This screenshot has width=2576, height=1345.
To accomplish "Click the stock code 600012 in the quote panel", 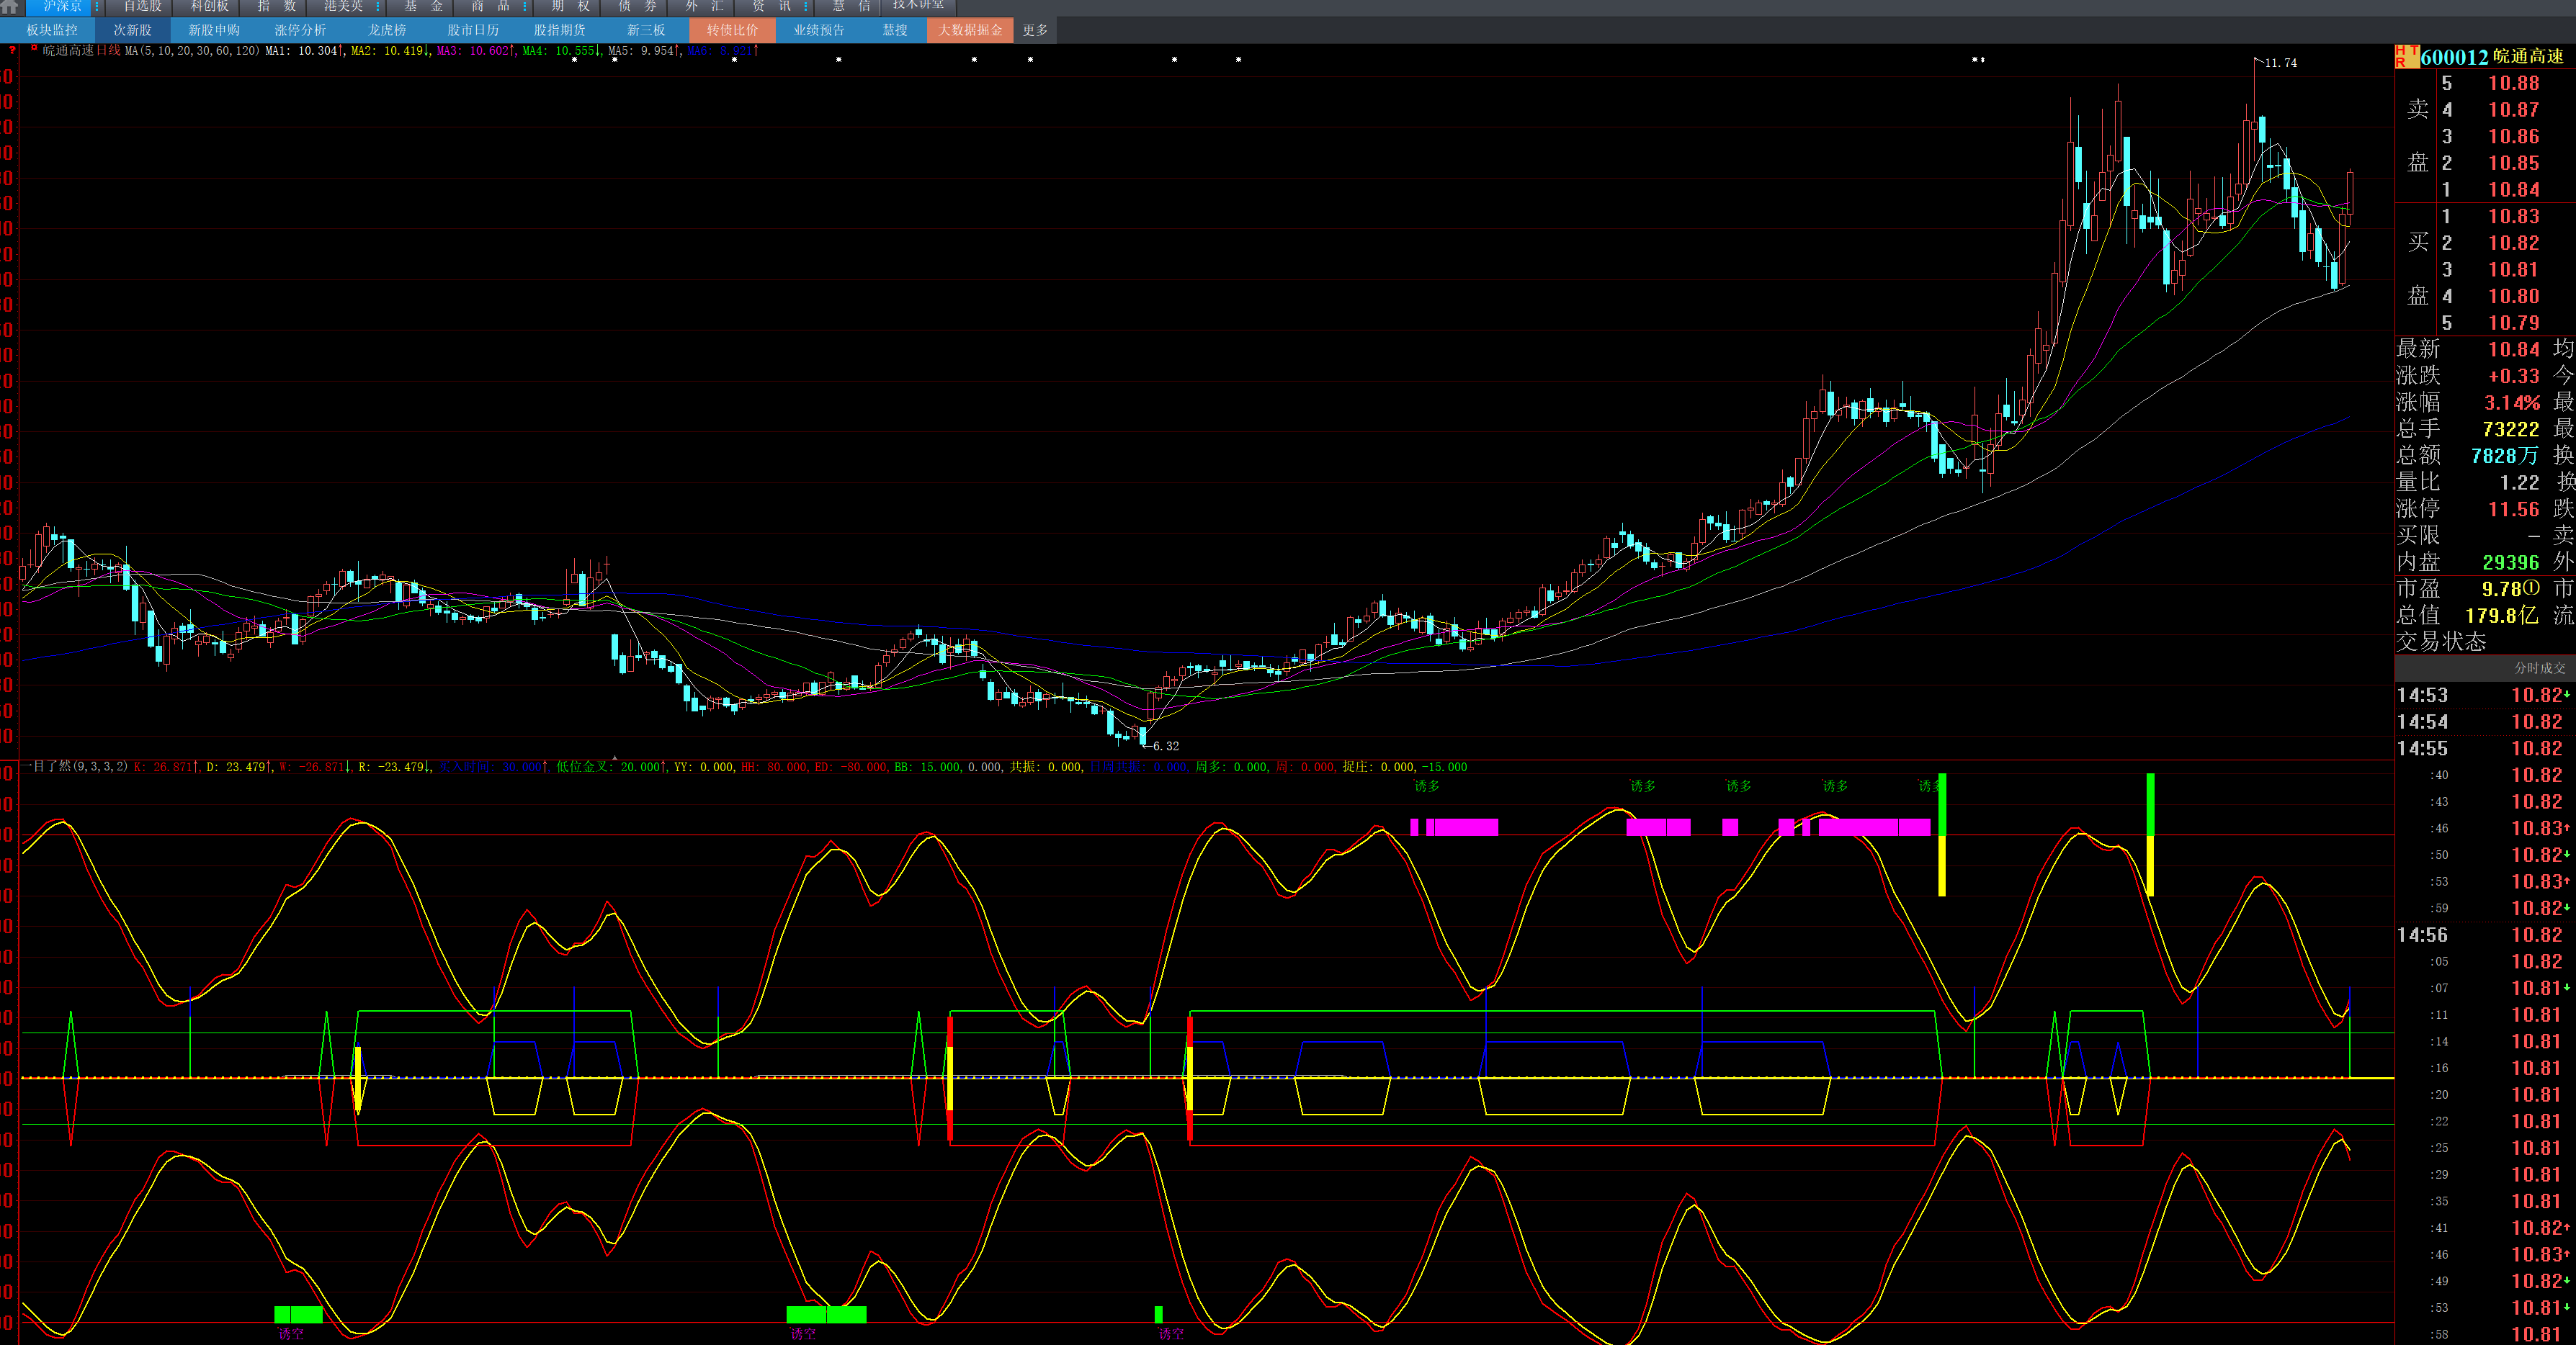I will [x=2455, y=57].
